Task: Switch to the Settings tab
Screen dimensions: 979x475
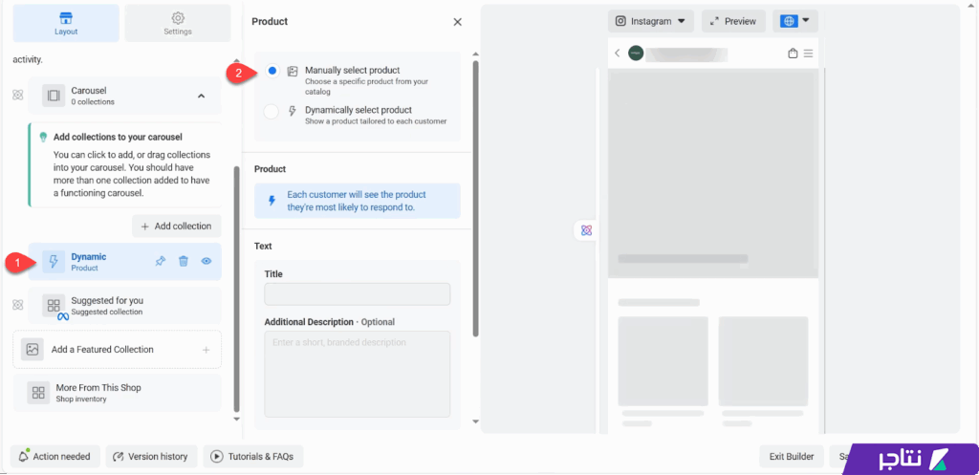Action: click(x=177, y=23)
